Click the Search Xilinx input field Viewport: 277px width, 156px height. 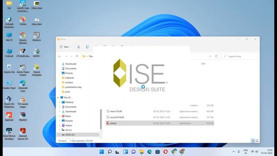(239, 56)
